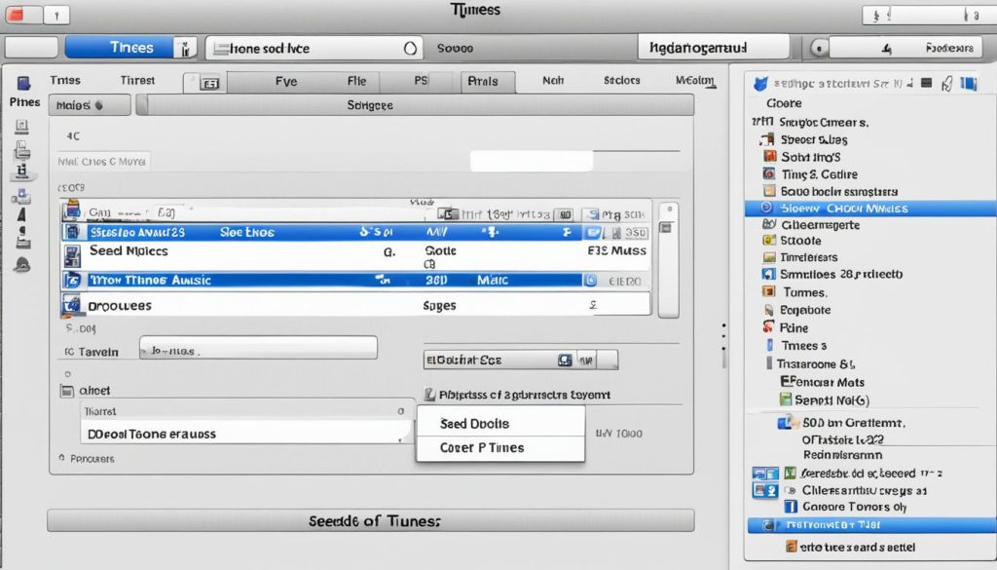Click the red icon next to Rtine
Viewport: 997px width, 570px height.
click(769, 327)
